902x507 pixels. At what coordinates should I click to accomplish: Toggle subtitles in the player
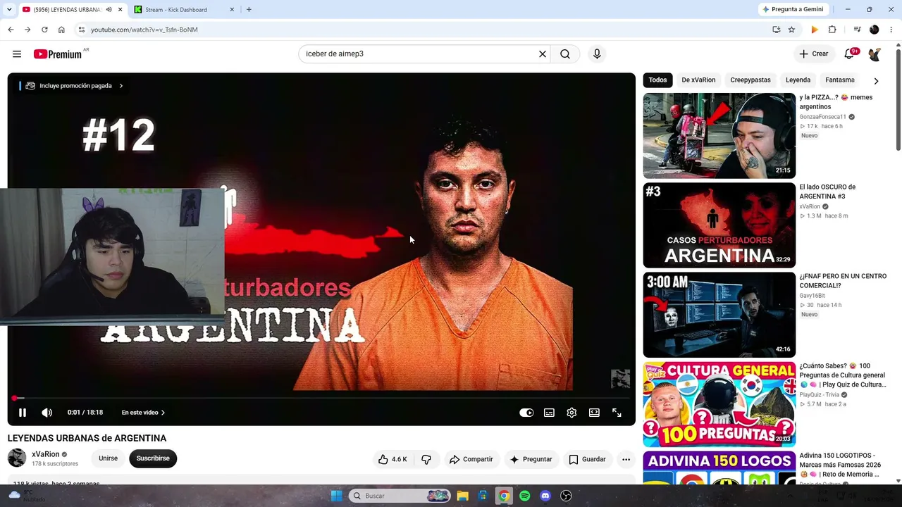pos(549,413)
